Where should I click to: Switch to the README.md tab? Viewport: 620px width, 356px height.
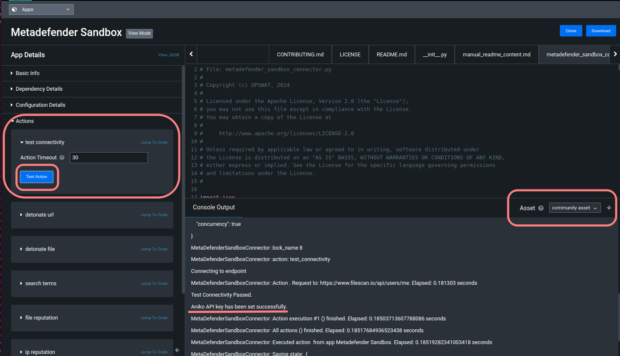pos(392,55)
